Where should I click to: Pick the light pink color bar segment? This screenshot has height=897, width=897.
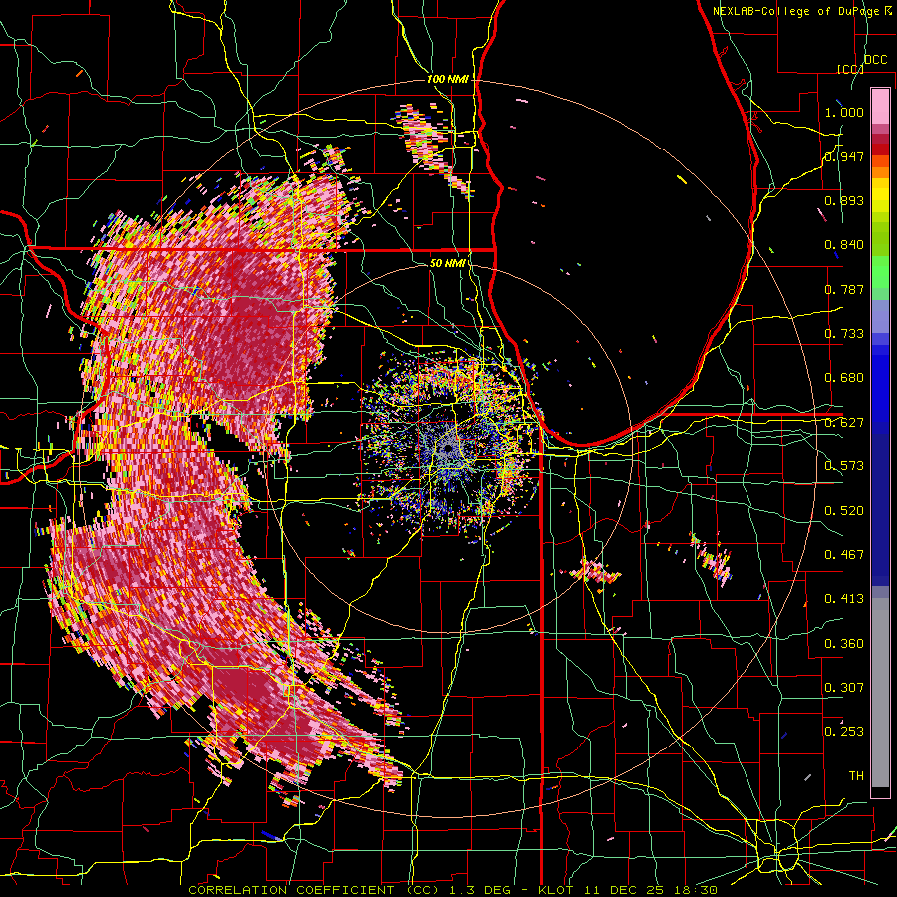pyautogui.click(x=880, y=106)
